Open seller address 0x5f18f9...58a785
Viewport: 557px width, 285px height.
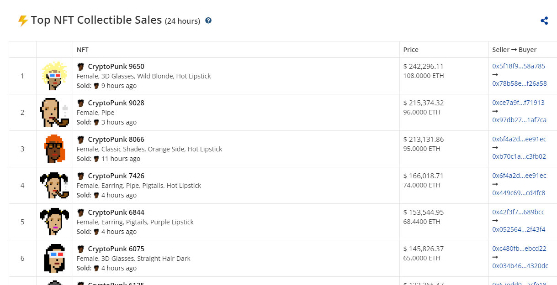pos(519,66)
